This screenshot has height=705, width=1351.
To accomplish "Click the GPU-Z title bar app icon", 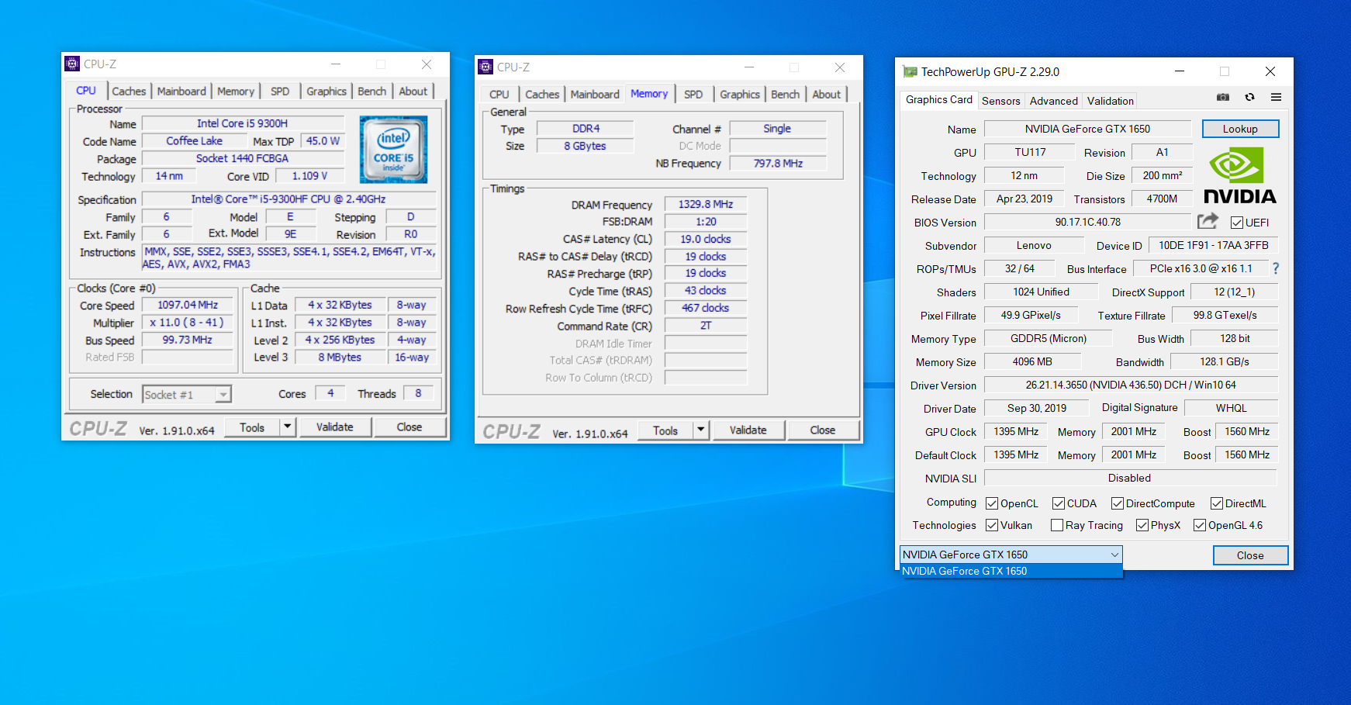I will 910,71.
